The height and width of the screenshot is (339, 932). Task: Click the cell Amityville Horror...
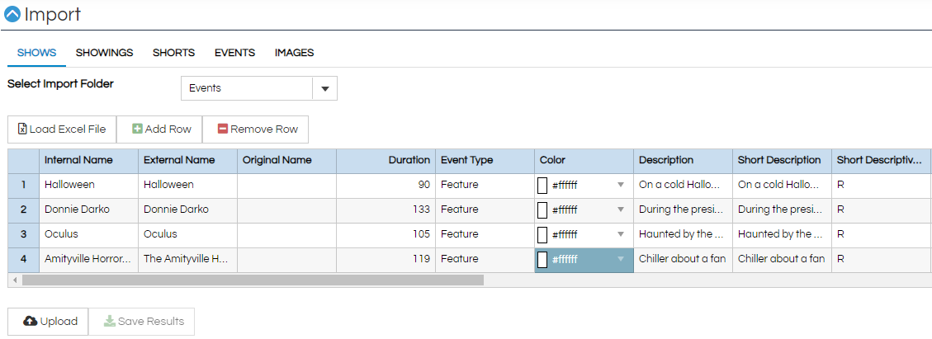coord(89,259)
